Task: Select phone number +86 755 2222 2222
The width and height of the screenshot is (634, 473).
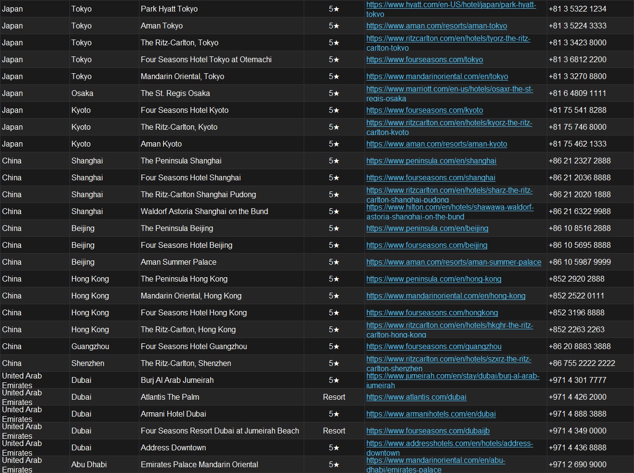Action: click(582, 364)
